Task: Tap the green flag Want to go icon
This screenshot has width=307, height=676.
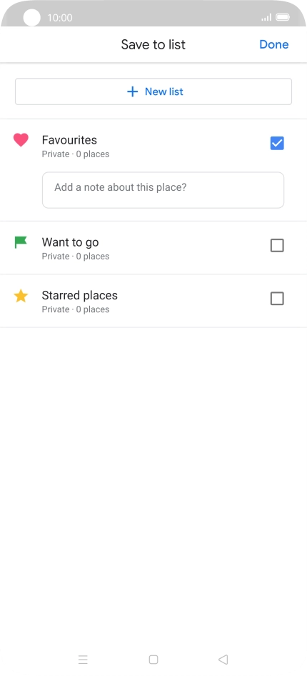Action: (x=21, y=242)
